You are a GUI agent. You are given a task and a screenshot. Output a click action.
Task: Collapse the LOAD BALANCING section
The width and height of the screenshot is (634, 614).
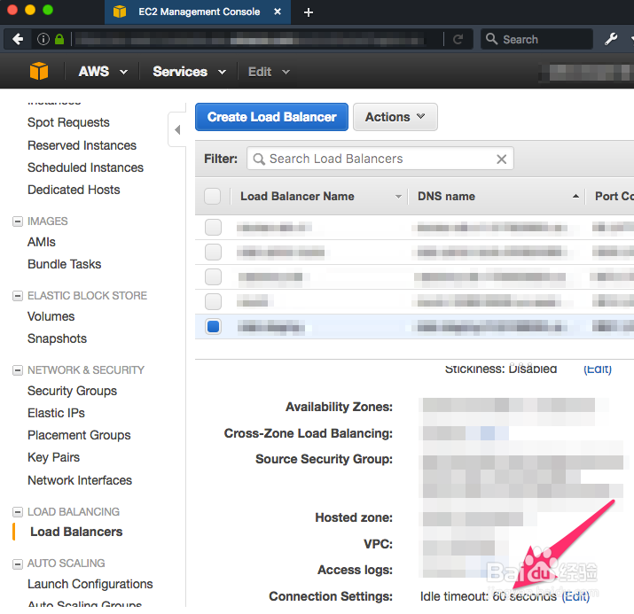(x=18, y=512)
